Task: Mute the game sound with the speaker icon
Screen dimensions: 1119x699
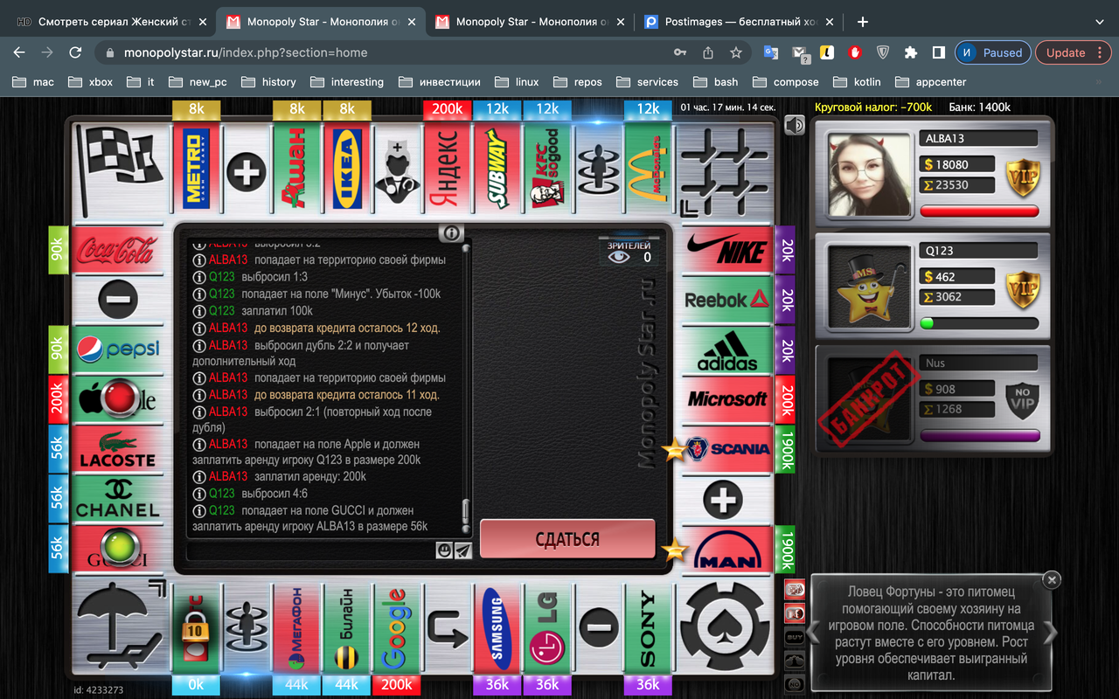Action: [x=794, y=125]
